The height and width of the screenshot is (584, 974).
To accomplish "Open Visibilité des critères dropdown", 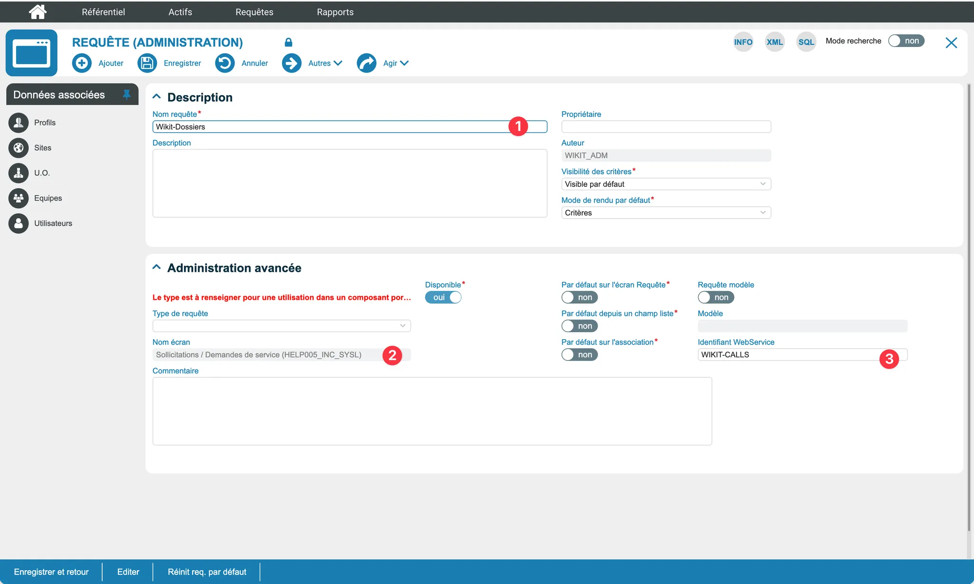I will point(665,184).
